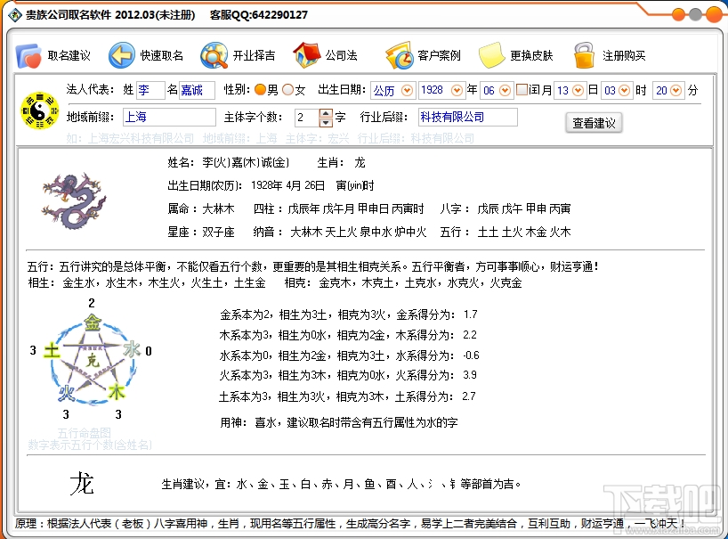Click the 主体字个数 number field
This screenshot has width=728, height=539.
[307, 118]
